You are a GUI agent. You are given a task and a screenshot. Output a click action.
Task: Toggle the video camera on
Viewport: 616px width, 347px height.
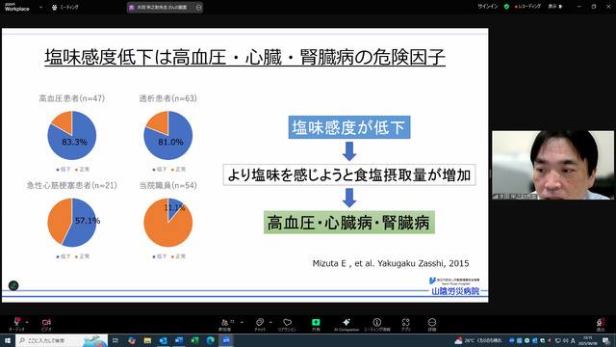46,322
